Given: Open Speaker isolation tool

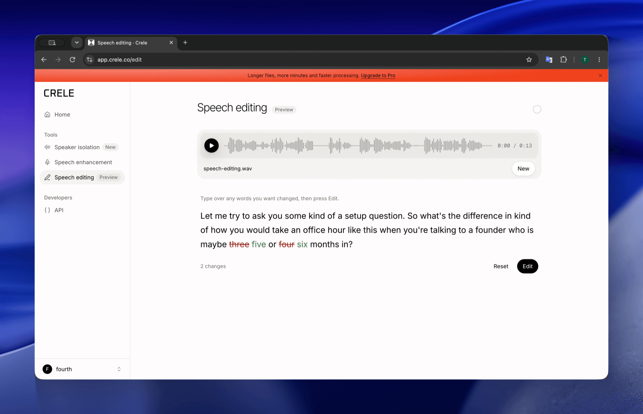Looking at the screenshot, I should [x=82, y=147].
